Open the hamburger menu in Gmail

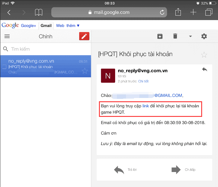pos(7,36)
